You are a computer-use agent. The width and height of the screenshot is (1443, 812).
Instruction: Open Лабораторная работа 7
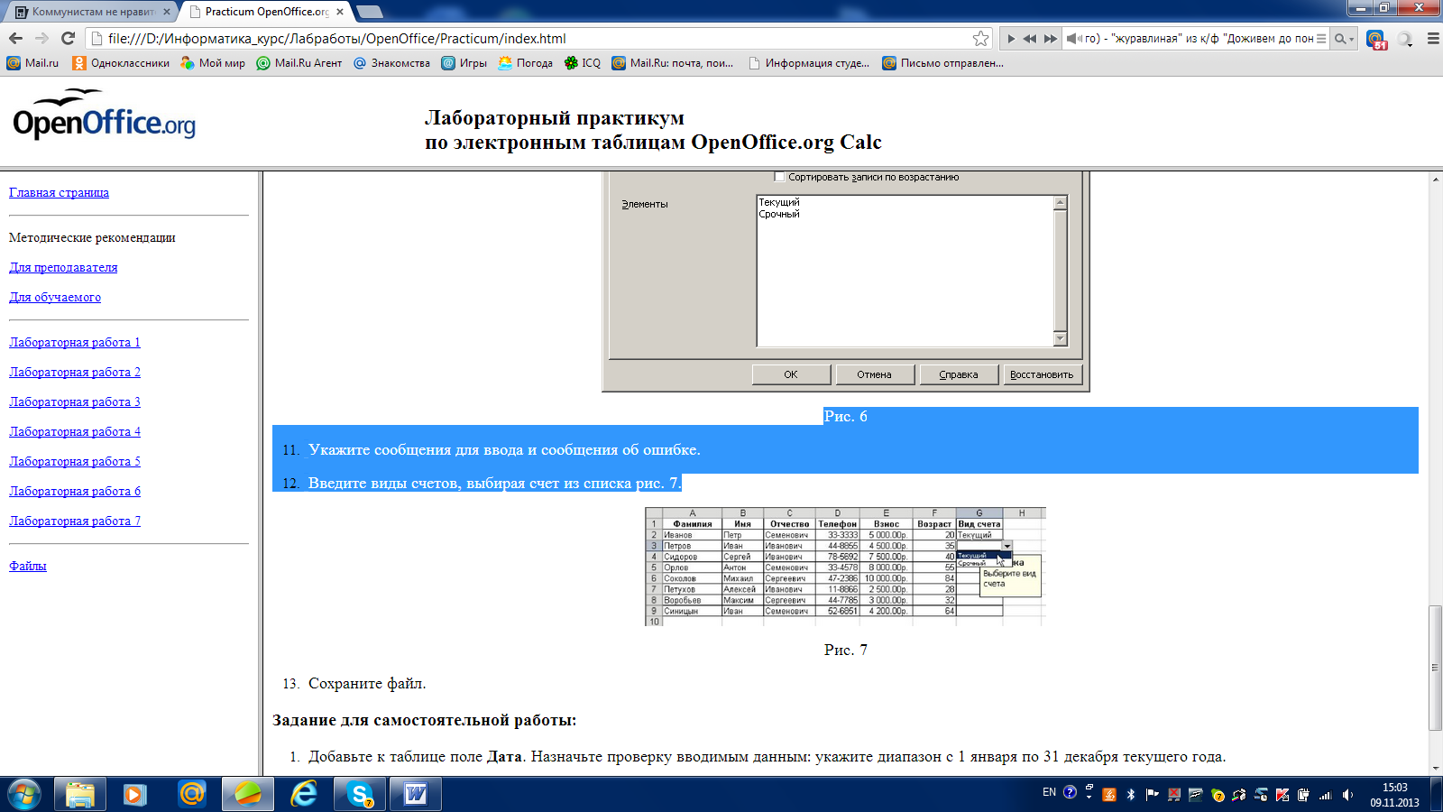pyautogui.click(x=75, y=521)
